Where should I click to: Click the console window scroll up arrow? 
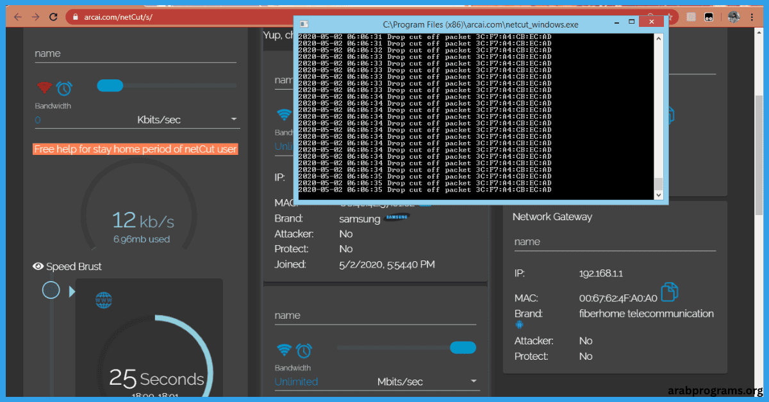click(658, 39)
